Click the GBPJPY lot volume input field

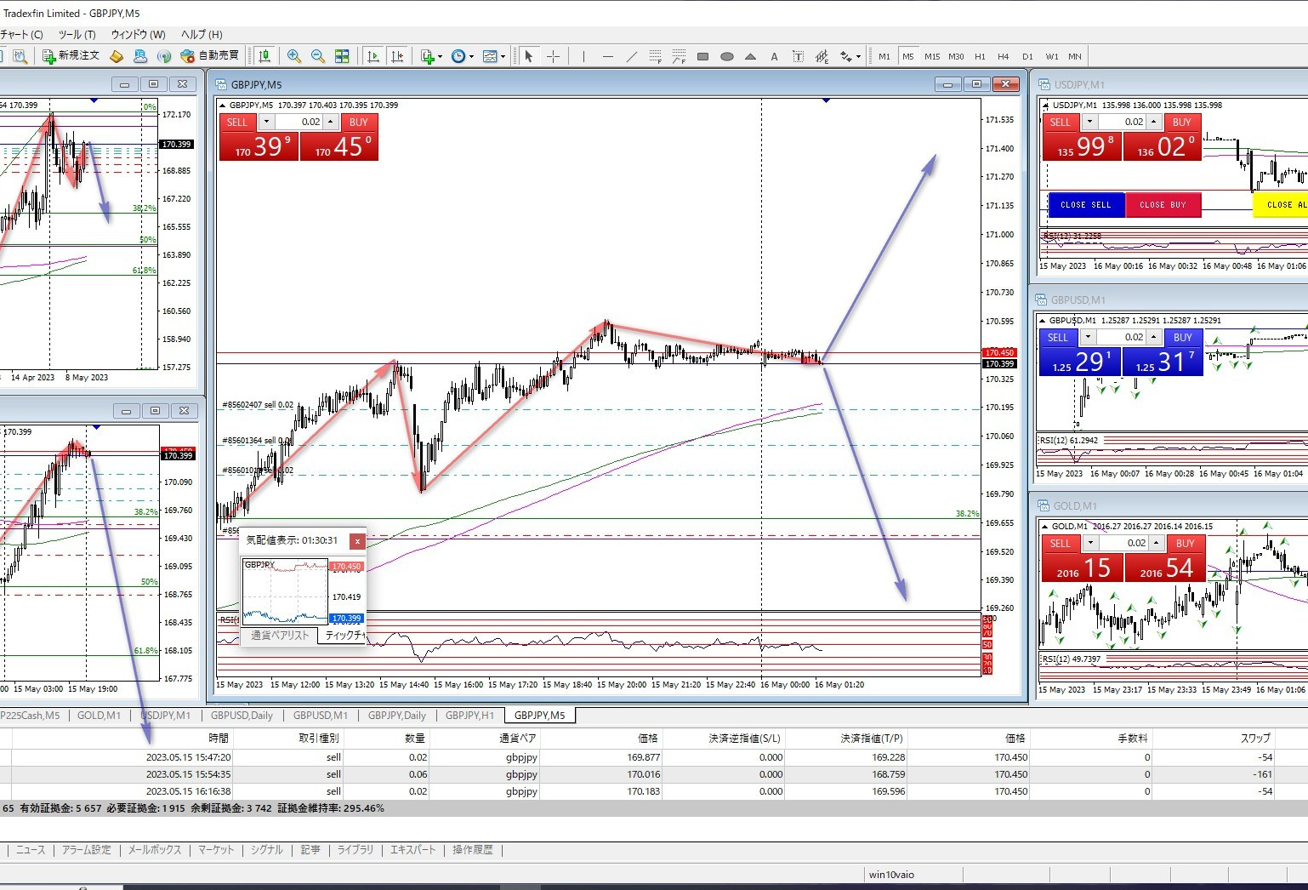[x=299, y=122]
